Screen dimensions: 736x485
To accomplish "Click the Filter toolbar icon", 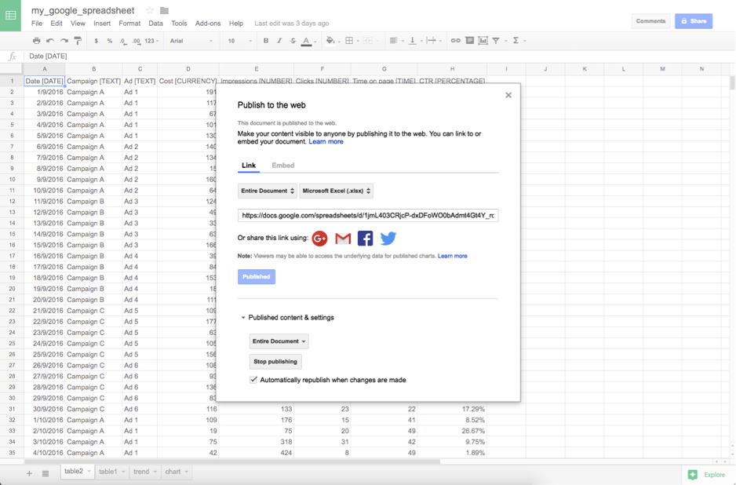I will click(497, 40).
